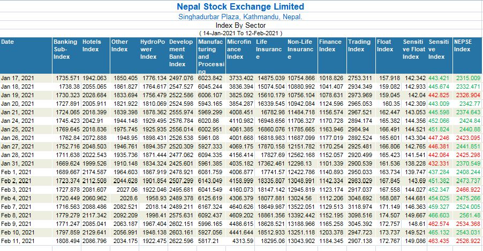Select the Banking Sub-Index column header
The width and height of the screenshot is (483, 251).
tap(65, 49)
